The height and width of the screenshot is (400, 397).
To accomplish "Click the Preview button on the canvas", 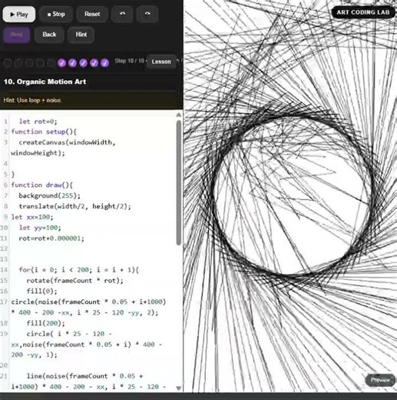I will click(380, 380).
